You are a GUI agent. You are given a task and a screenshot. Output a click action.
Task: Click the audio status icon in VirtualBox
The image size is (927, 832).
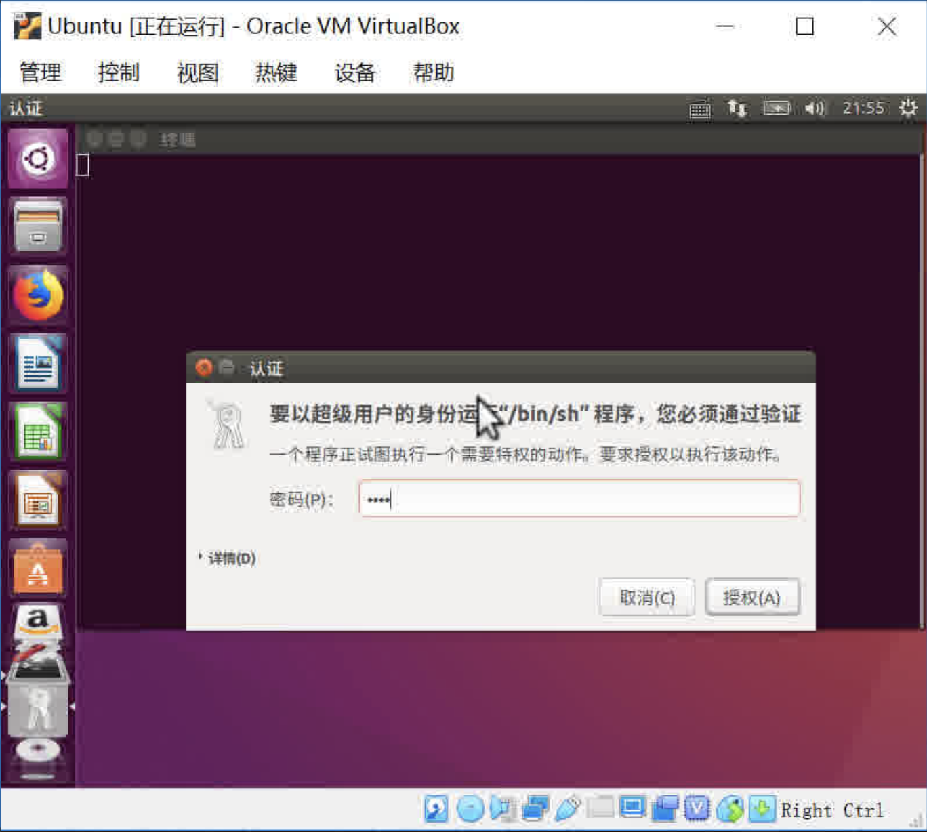point(502,808)
